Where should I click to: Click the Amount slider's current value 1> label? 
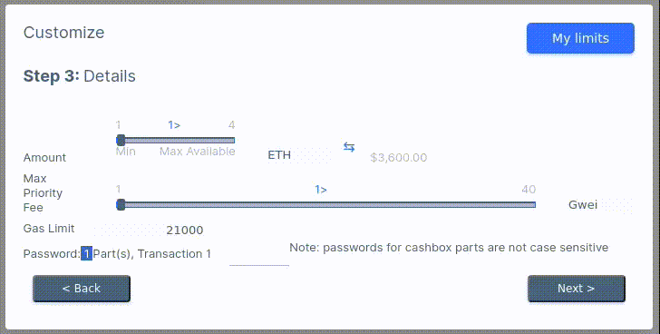click(174, 125)
